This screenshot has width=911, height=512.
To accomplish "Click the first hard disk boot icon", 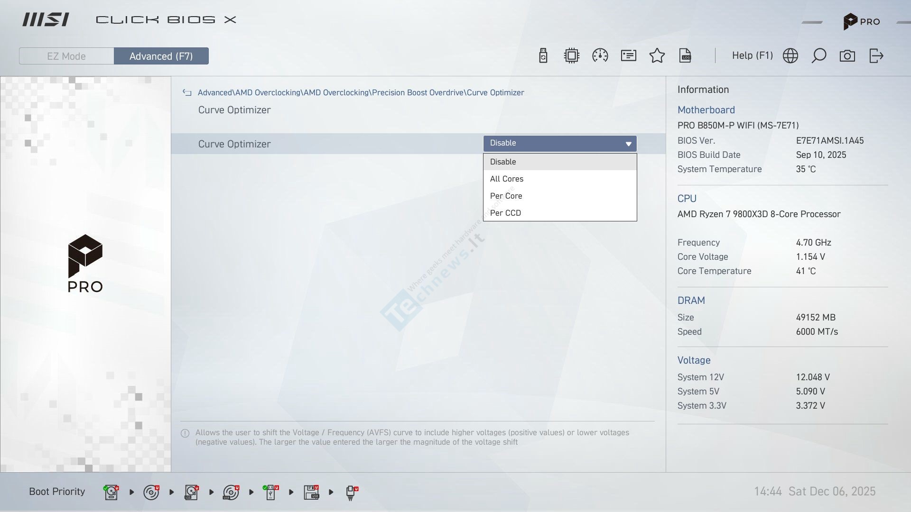I will [111, 492].
